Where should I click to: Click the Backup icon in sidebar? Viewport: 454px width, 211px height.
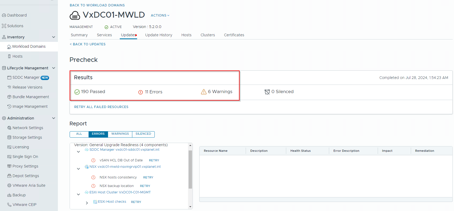tap(9, 195)
